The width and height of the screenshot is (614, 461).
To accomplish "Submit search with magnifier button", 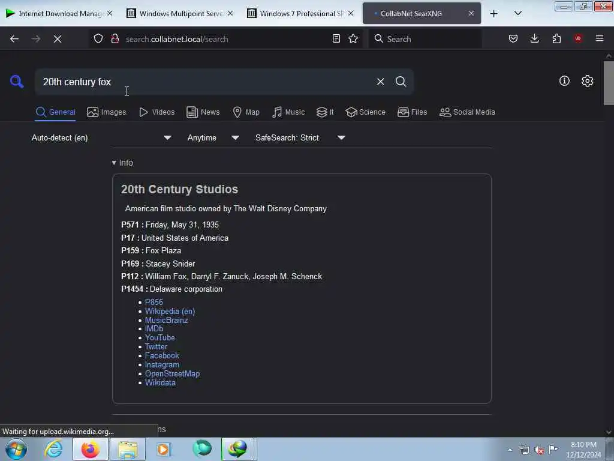I will pyautogui.click(x=401, y=82).
